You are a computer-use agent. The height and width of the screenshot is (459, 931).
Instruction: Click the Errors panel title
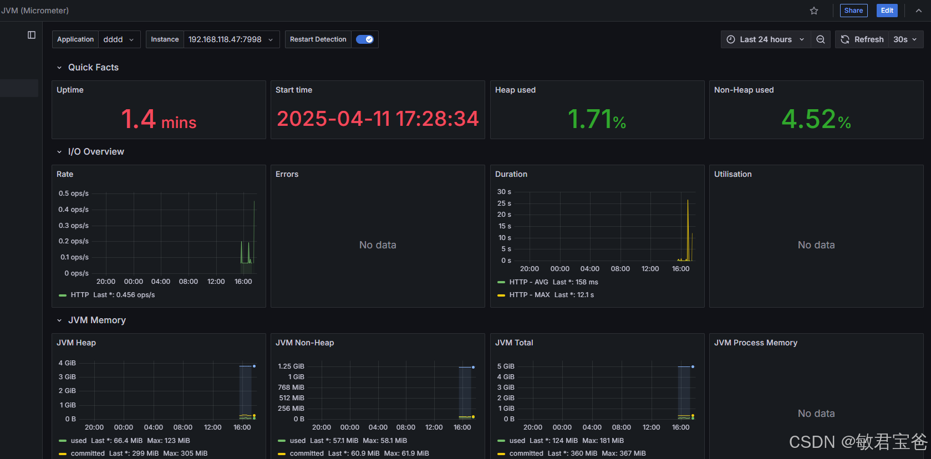coord(287,174)
